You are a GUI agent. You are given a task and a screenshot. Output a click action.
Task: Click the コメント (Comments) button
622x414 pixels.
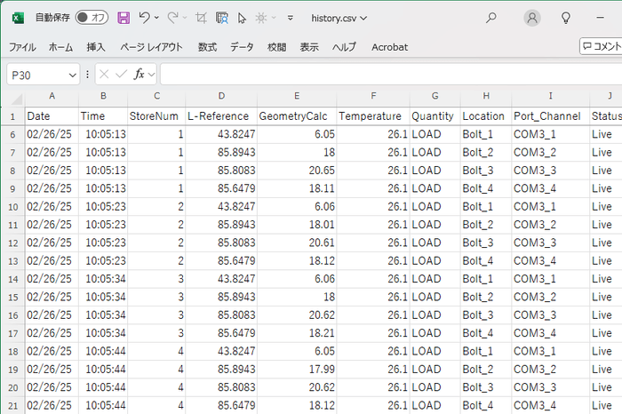(601, 46)
